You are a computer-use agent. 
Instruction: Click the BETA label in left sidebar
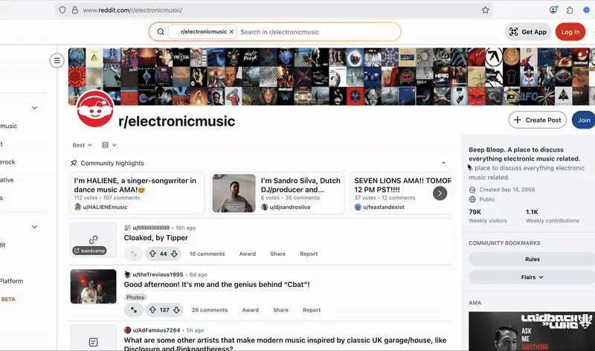8,299
